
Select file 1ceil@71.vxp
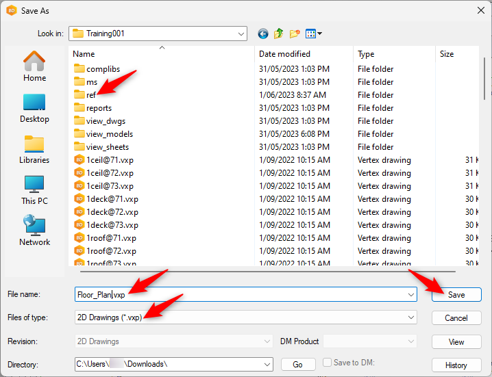(103, 160)
